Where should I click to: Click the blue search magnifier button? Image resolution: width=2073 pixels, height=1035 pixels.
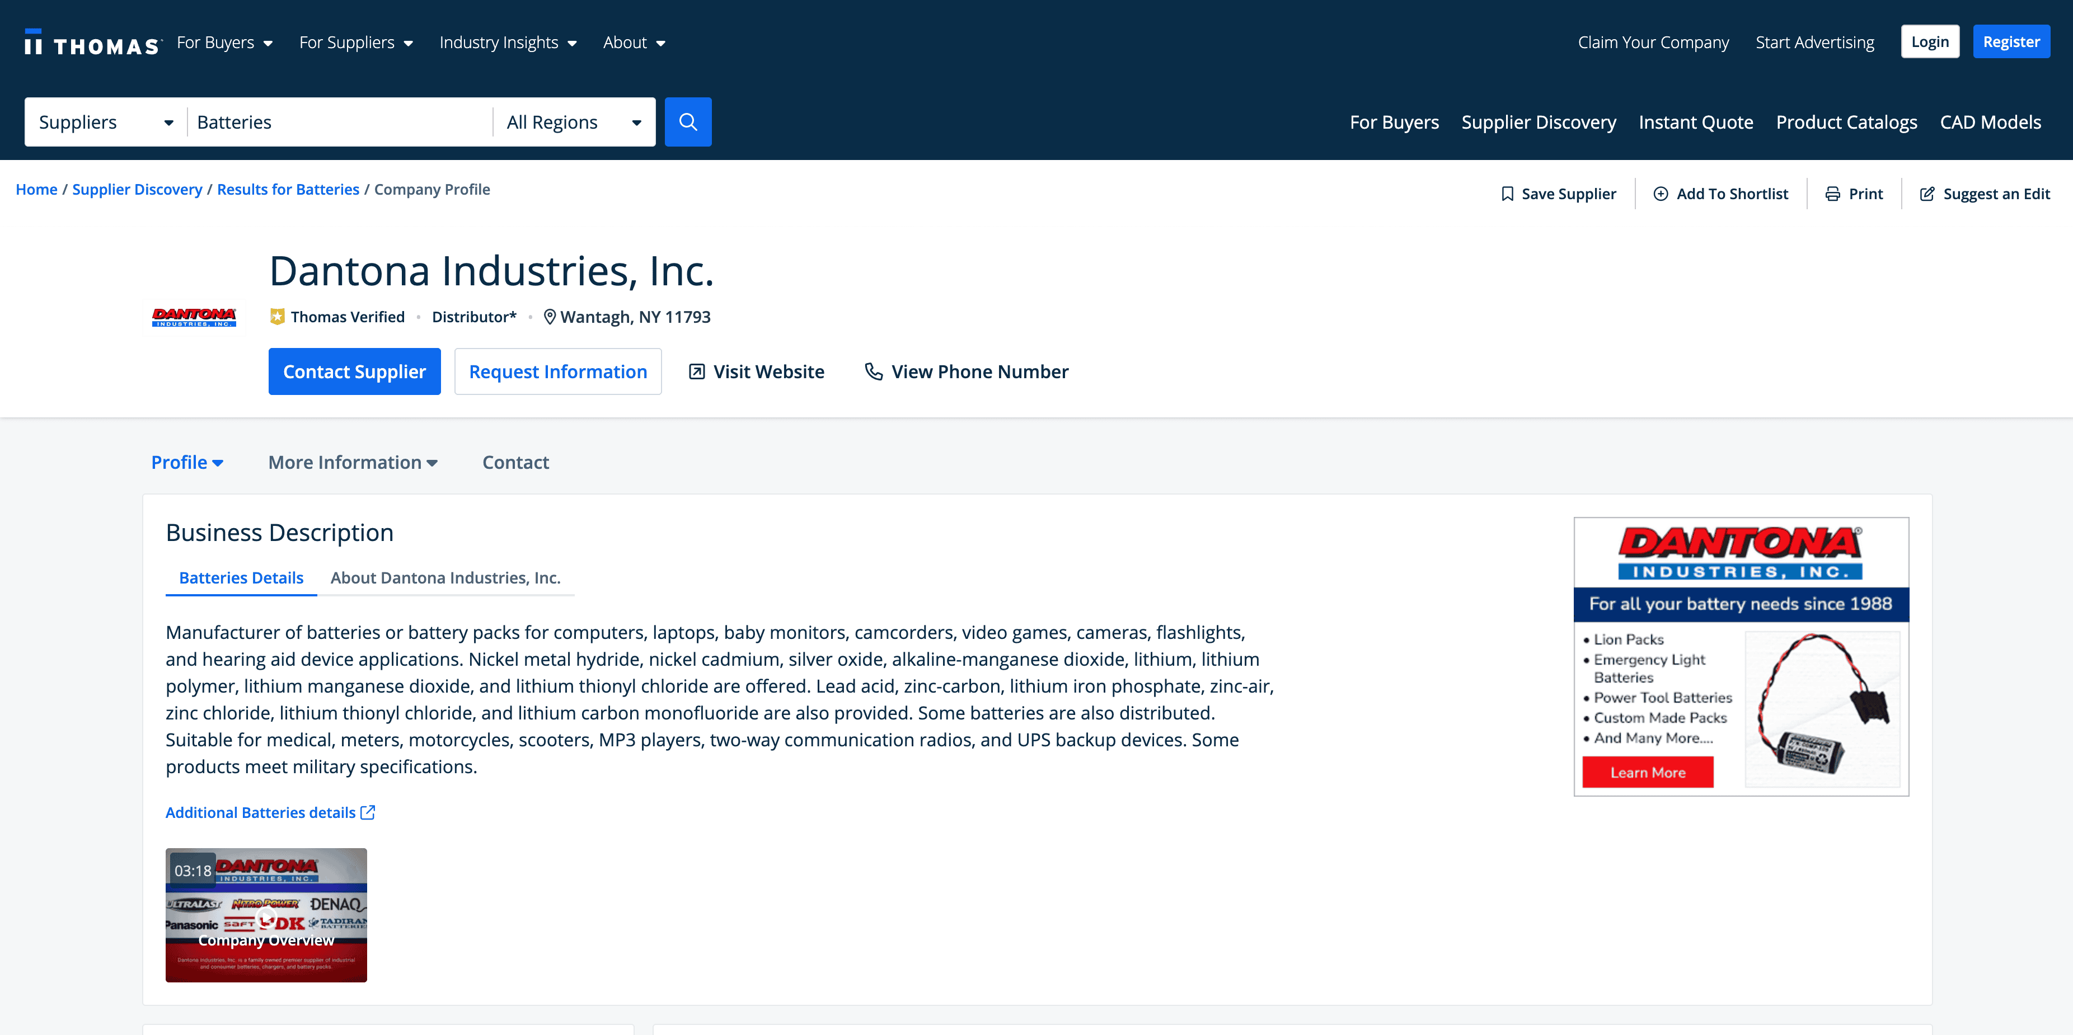coord(687,121)
